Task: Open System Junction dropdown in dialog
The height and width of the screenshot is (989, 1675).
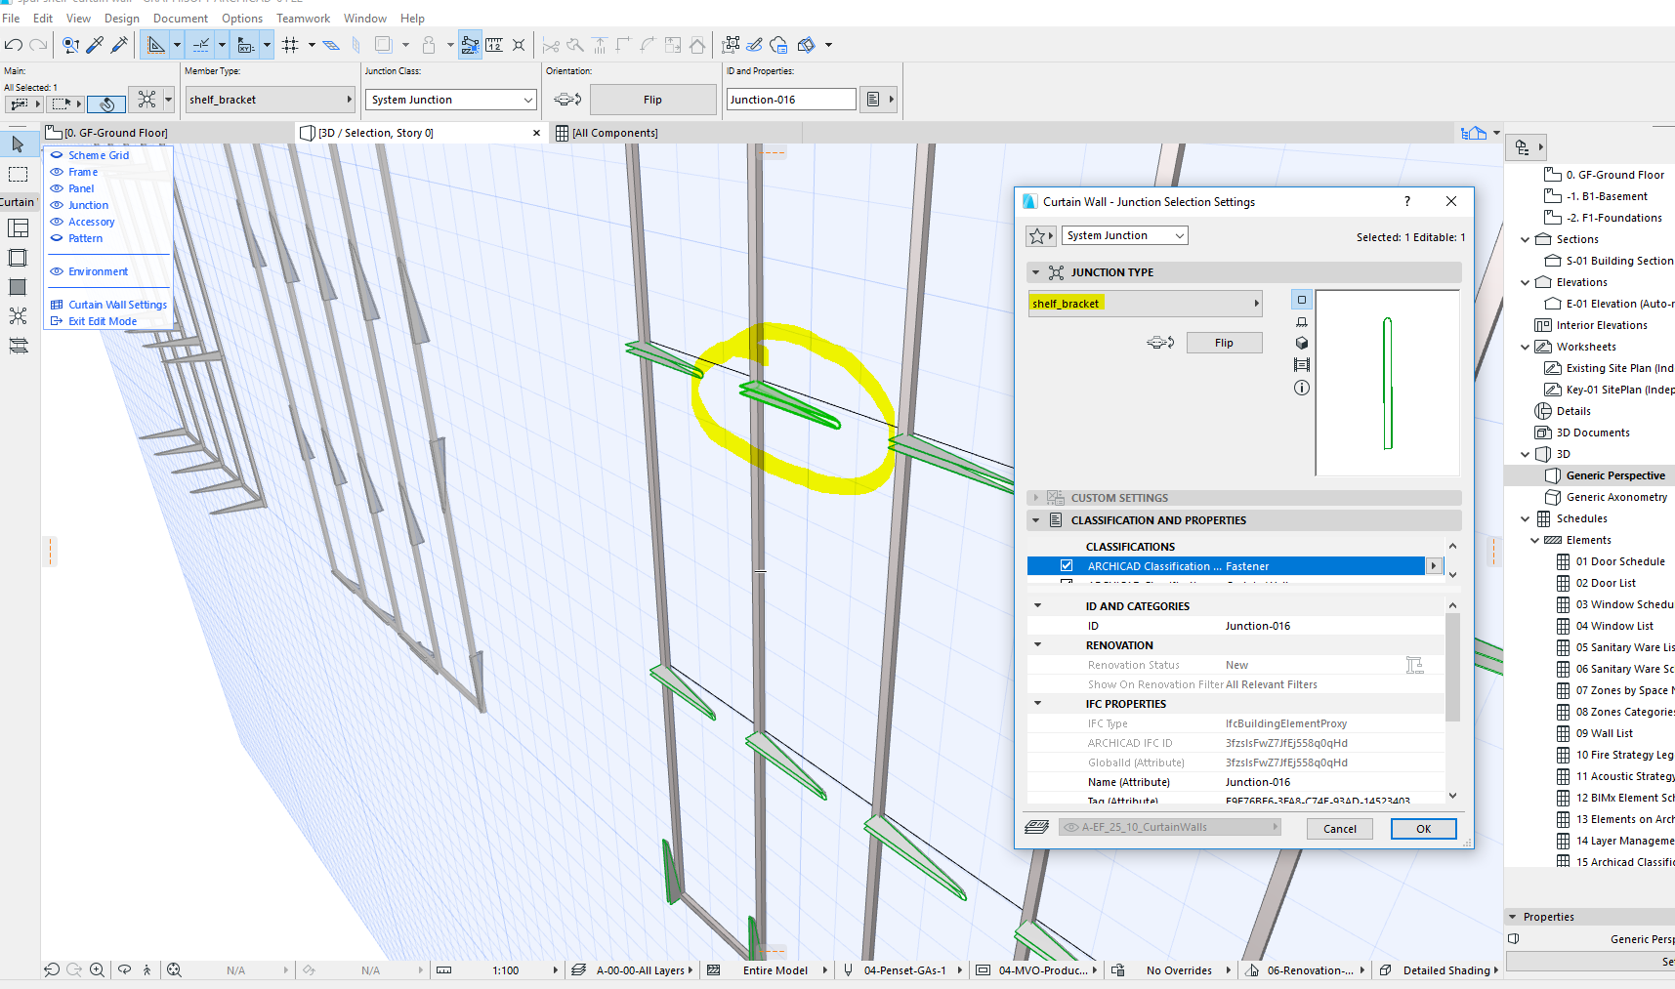Action: pyautogui.click(x=1124, y=235)
